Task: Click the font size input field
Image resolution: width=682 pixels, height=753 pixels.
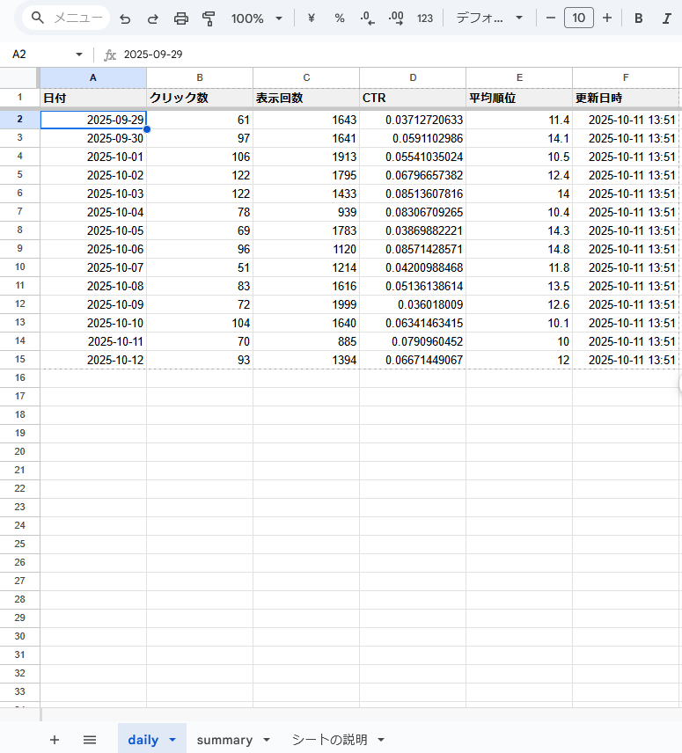Action: (578, 18)
